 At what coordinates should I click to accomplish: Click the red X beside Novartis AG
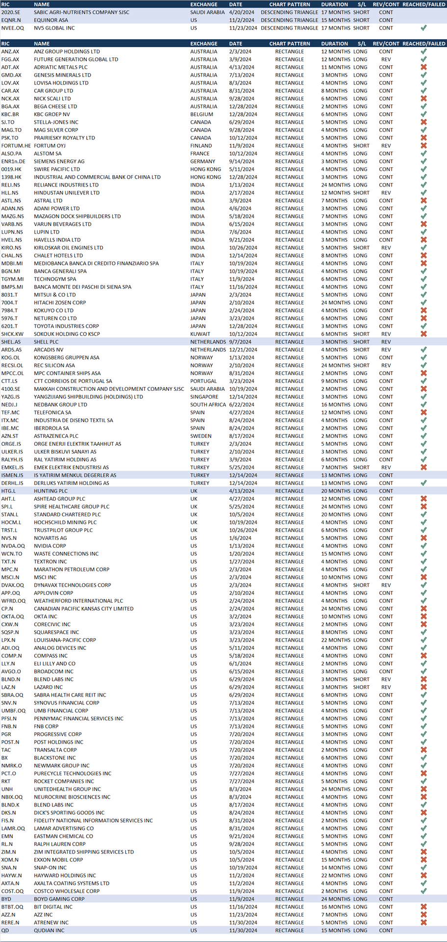coord(423,538)
